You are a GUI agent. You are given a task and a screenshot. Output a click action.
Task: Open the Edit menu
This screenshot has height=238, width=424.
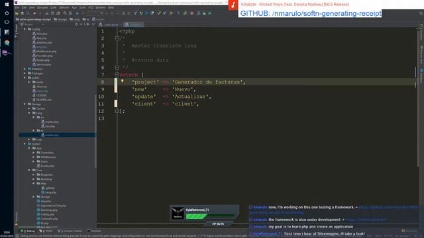click(x=24, y=7)
